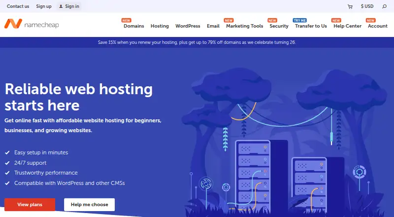
Task: Open the Account menu
Action: (378, 26)
